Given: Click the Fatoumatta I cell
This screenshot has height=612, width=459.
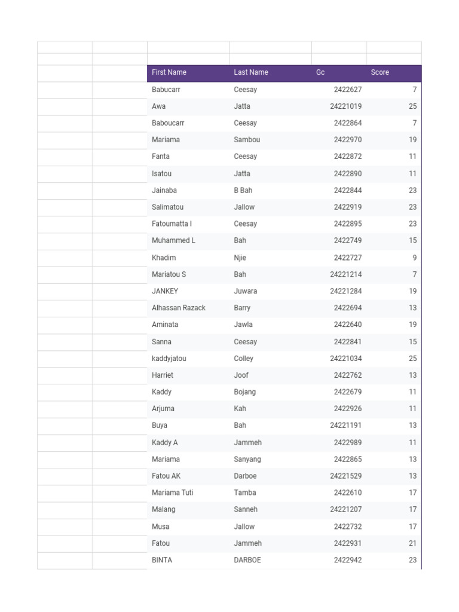Looking at the screenshot, I should point(188,224).
